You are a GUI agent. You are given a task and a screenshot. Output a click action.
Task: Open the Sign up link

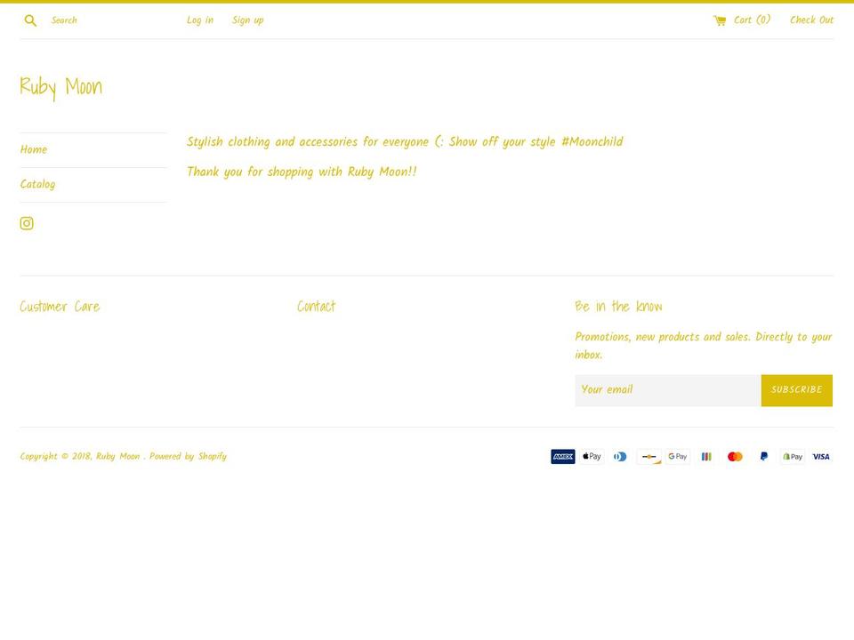click(248, 20)
